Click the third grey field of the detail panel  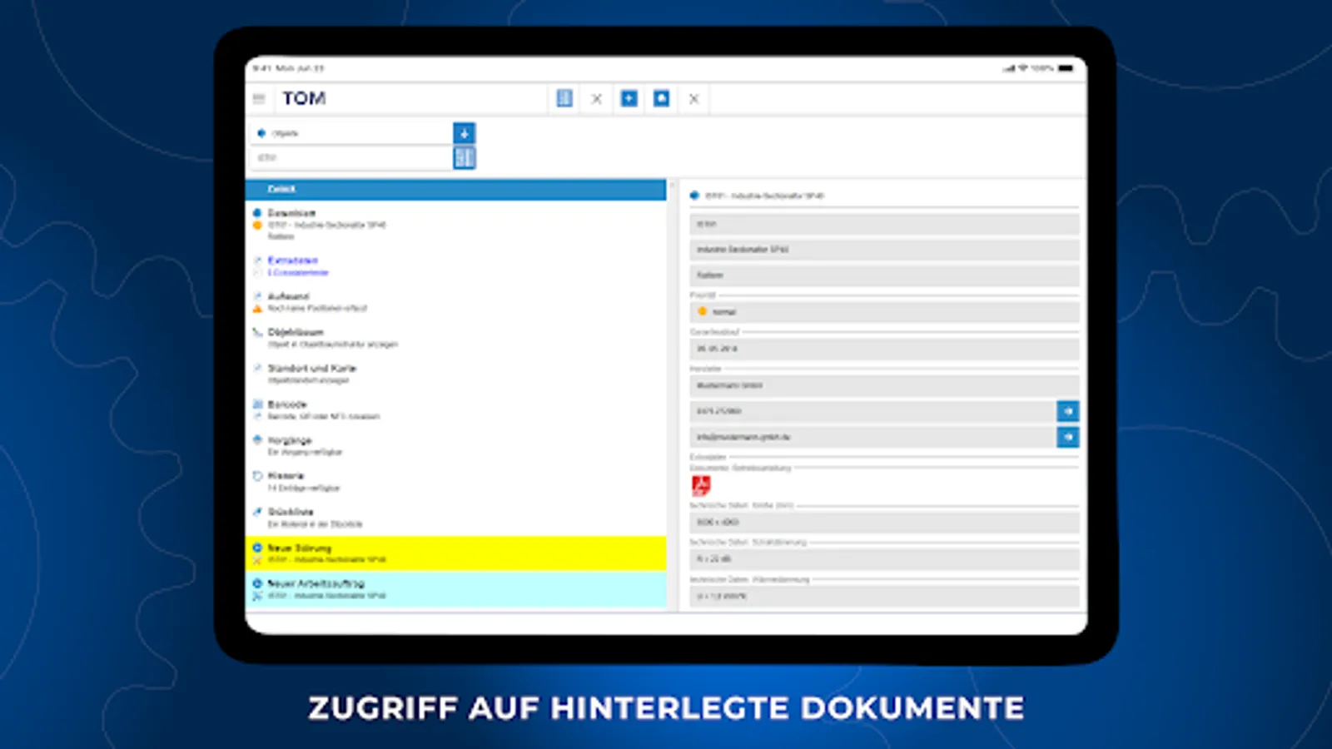884,275
